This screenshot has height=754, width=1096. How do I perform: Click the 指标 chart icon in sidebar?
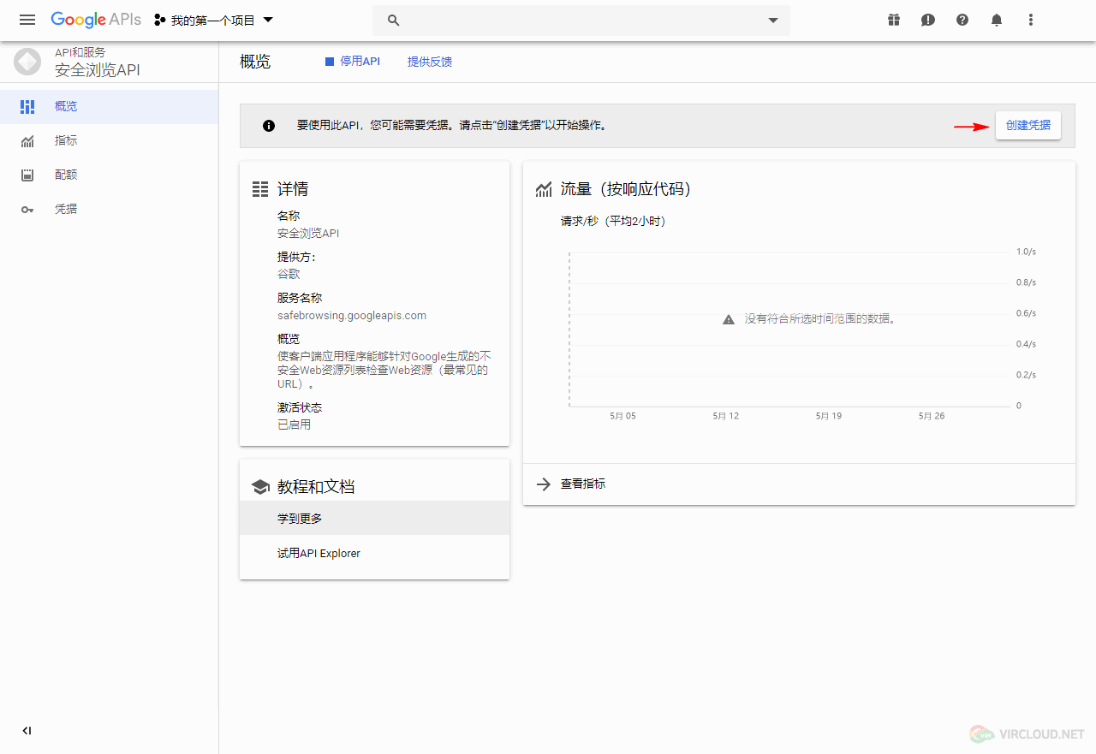coord(27,140)
